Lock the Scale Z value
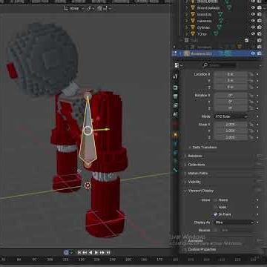This screenshot has height=267, width=267. pyautogui.click(x=251, y=137)
